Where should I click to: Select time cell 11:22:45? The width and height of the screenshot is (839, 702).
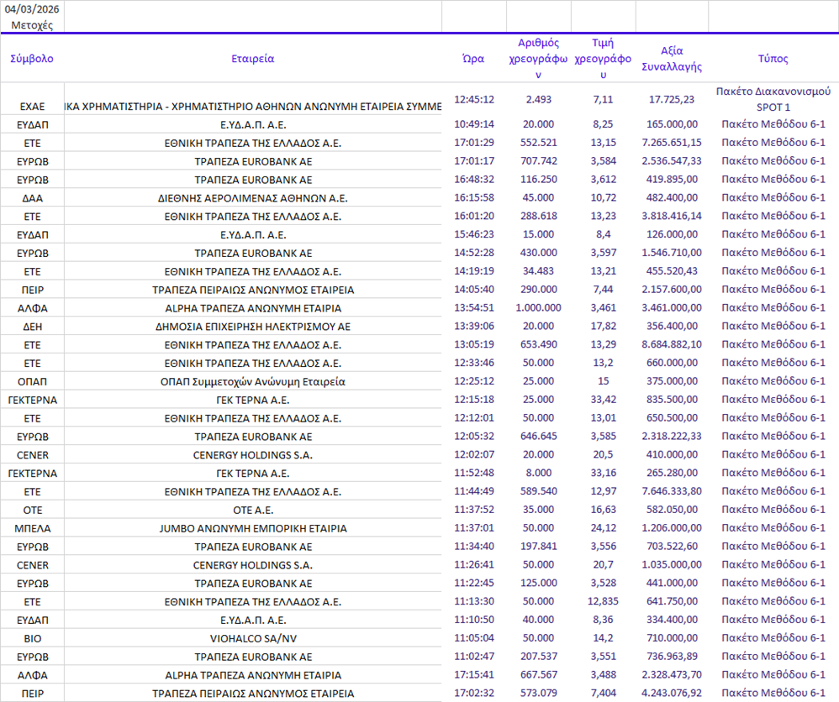point(474,583)
